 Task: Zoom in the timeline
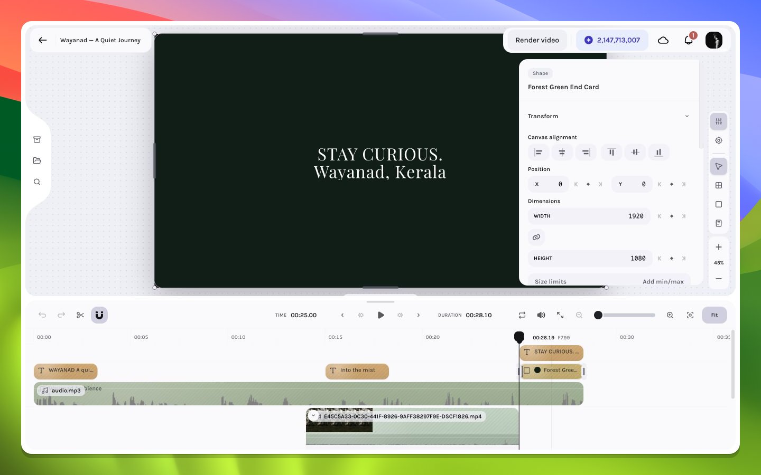pos(670,315)
